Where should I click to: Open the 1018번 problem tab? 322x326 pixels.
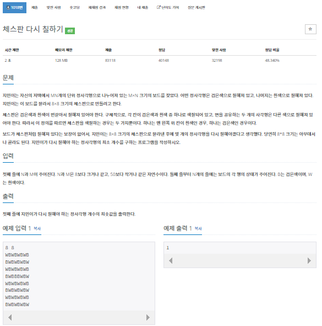pos(14,8)
